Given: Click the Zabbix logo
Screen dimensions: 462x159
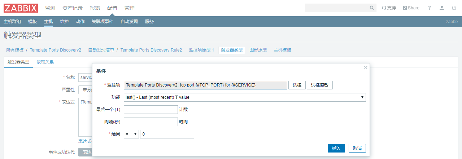Looking at the screenshot, I should tap(21, 8).
